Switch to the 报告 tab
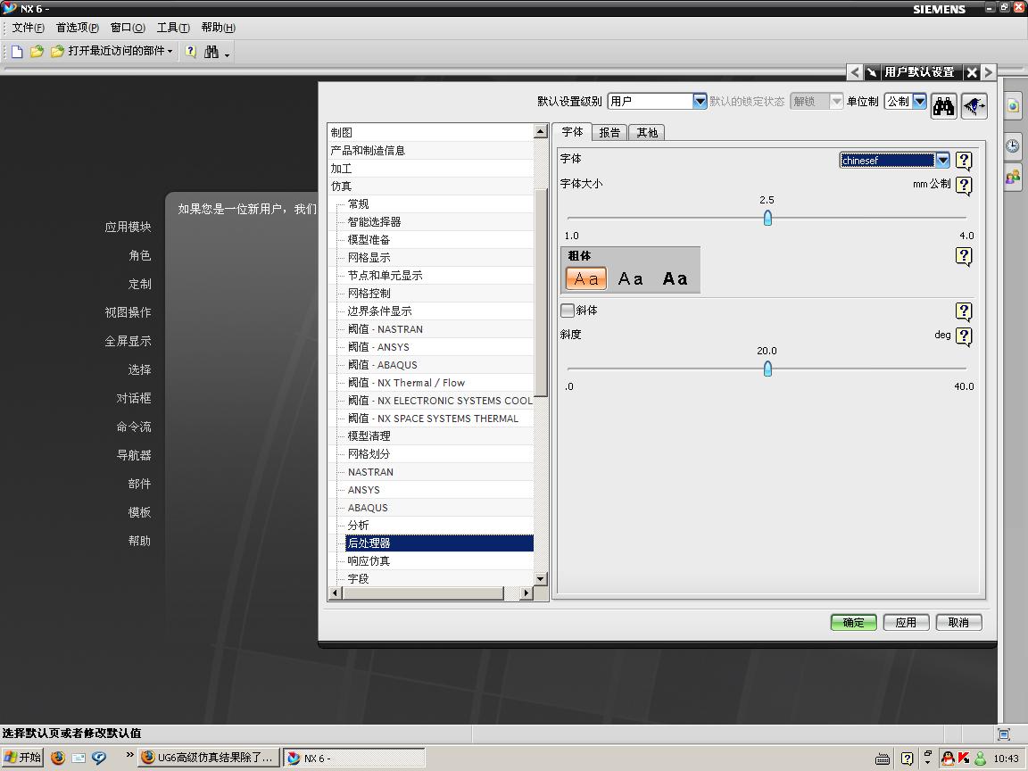Screen dimensions: 1028x771 [609, 132]
